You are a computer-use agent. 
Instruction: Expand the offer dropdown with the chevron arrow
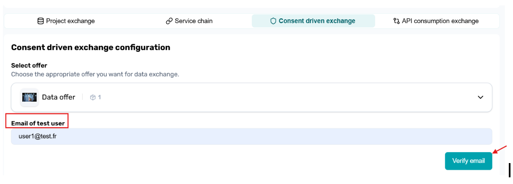pos(480,97)
